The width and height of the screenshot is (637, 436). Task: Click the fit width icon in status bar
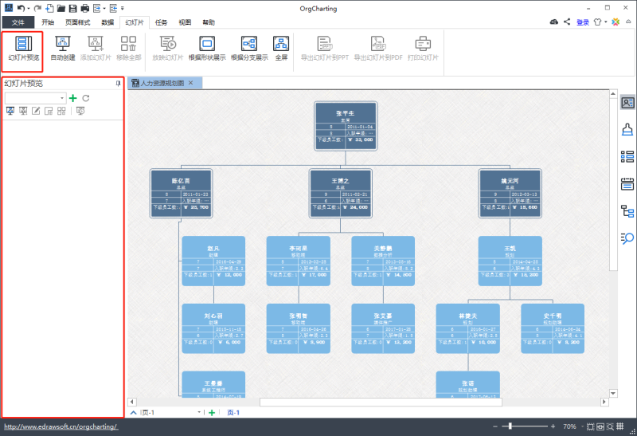tap(600, 426)
